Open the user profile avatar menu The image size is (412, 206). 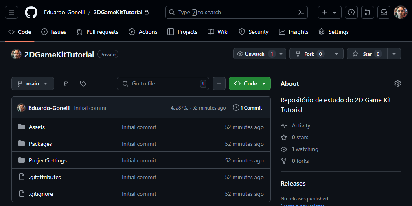point(401,12)
